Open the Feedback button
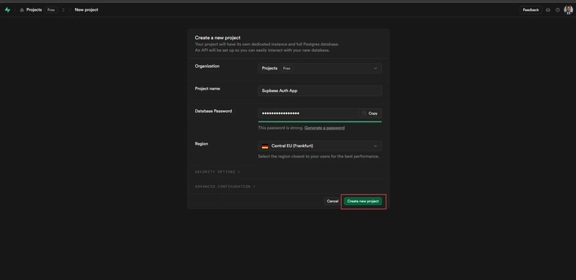 click(x=531, y=10)
